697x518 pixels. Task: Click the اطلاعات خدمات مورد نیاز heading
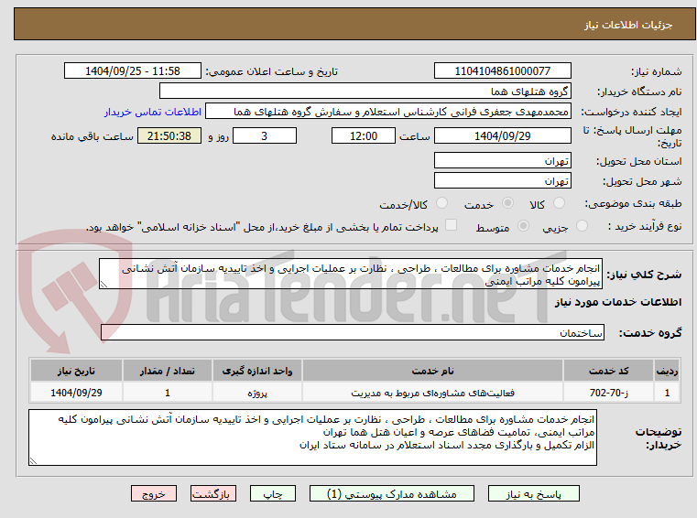[x=618, y=302]
